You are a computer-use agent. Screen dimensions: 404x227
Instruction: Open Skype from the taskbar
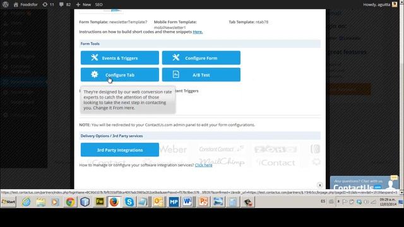129,202
